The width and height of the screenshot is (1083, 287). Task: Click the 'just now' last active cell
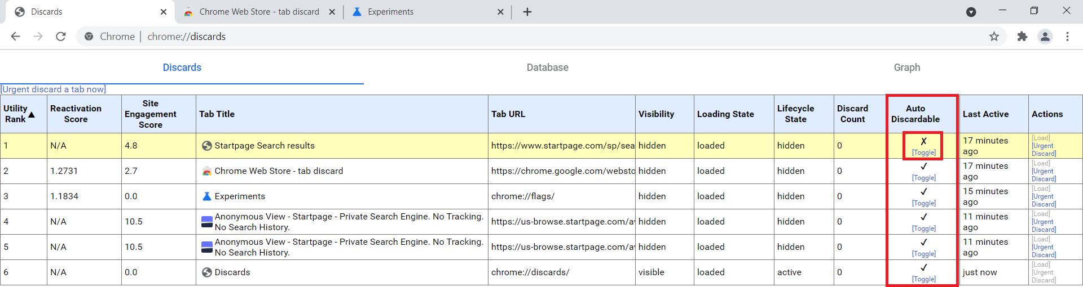tap(994, 272)
